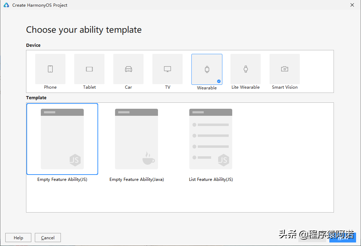Select the Wearable device icon
The image size is (361, 246).
coord(207,69)
